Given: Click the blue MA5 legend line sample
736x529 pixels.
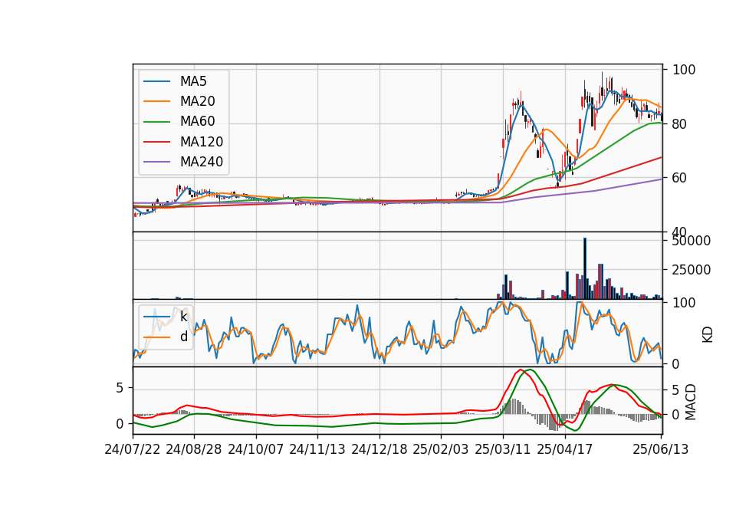Looking at the screenshot, I should point(156,82).
